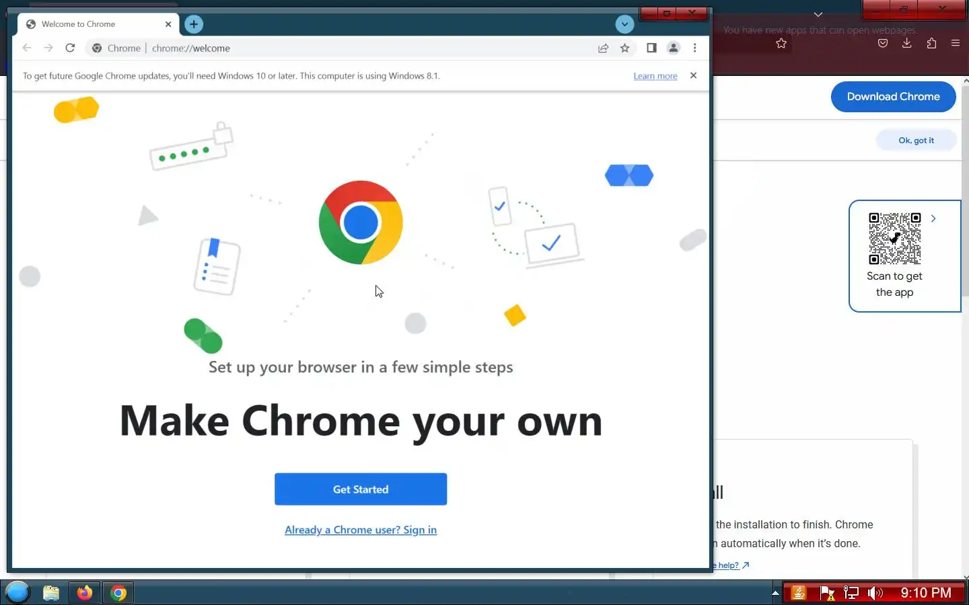
Task: Open Firefox downloads panel
Action: [907, 43]
